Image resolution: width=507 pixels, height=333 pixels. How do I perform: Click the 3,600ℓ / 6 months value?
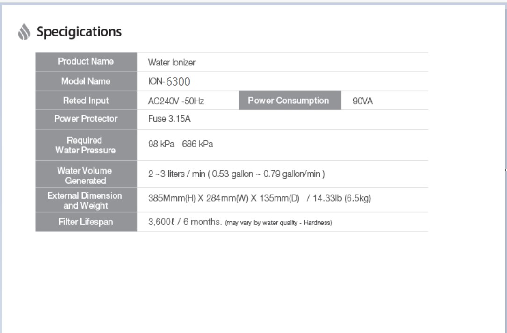click(x=185, y=222)
